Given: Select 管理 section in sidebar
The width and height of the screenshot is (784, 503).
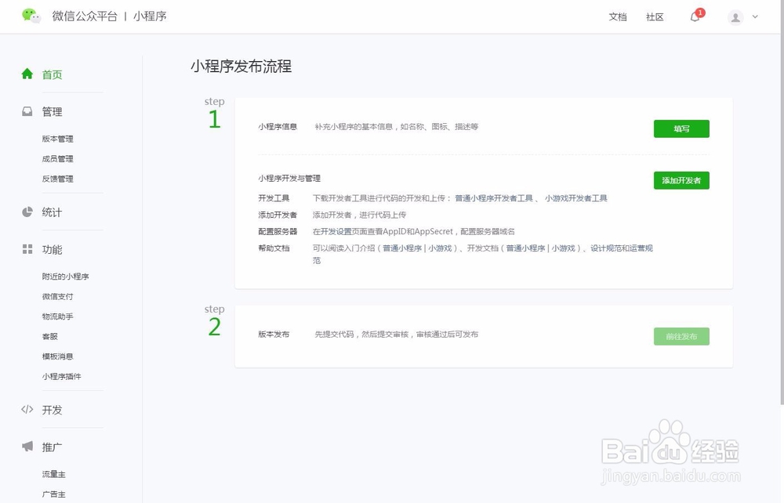Looking at the screenshot, I should coord(52,111).
